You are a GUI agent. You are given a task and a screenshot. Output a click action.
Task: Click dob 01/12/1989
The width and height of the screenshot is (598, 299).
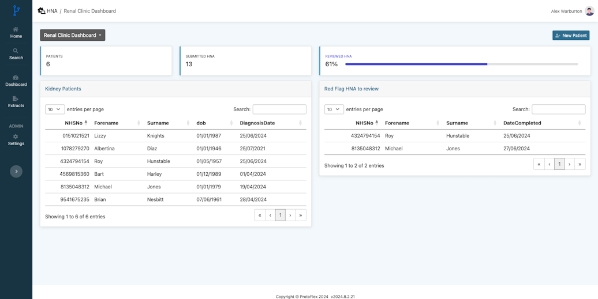click(208, 174)
